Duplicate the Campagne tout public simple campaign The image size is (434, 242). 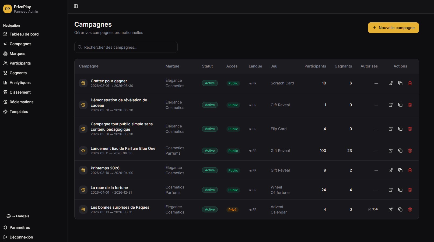[x=400, y=129]
